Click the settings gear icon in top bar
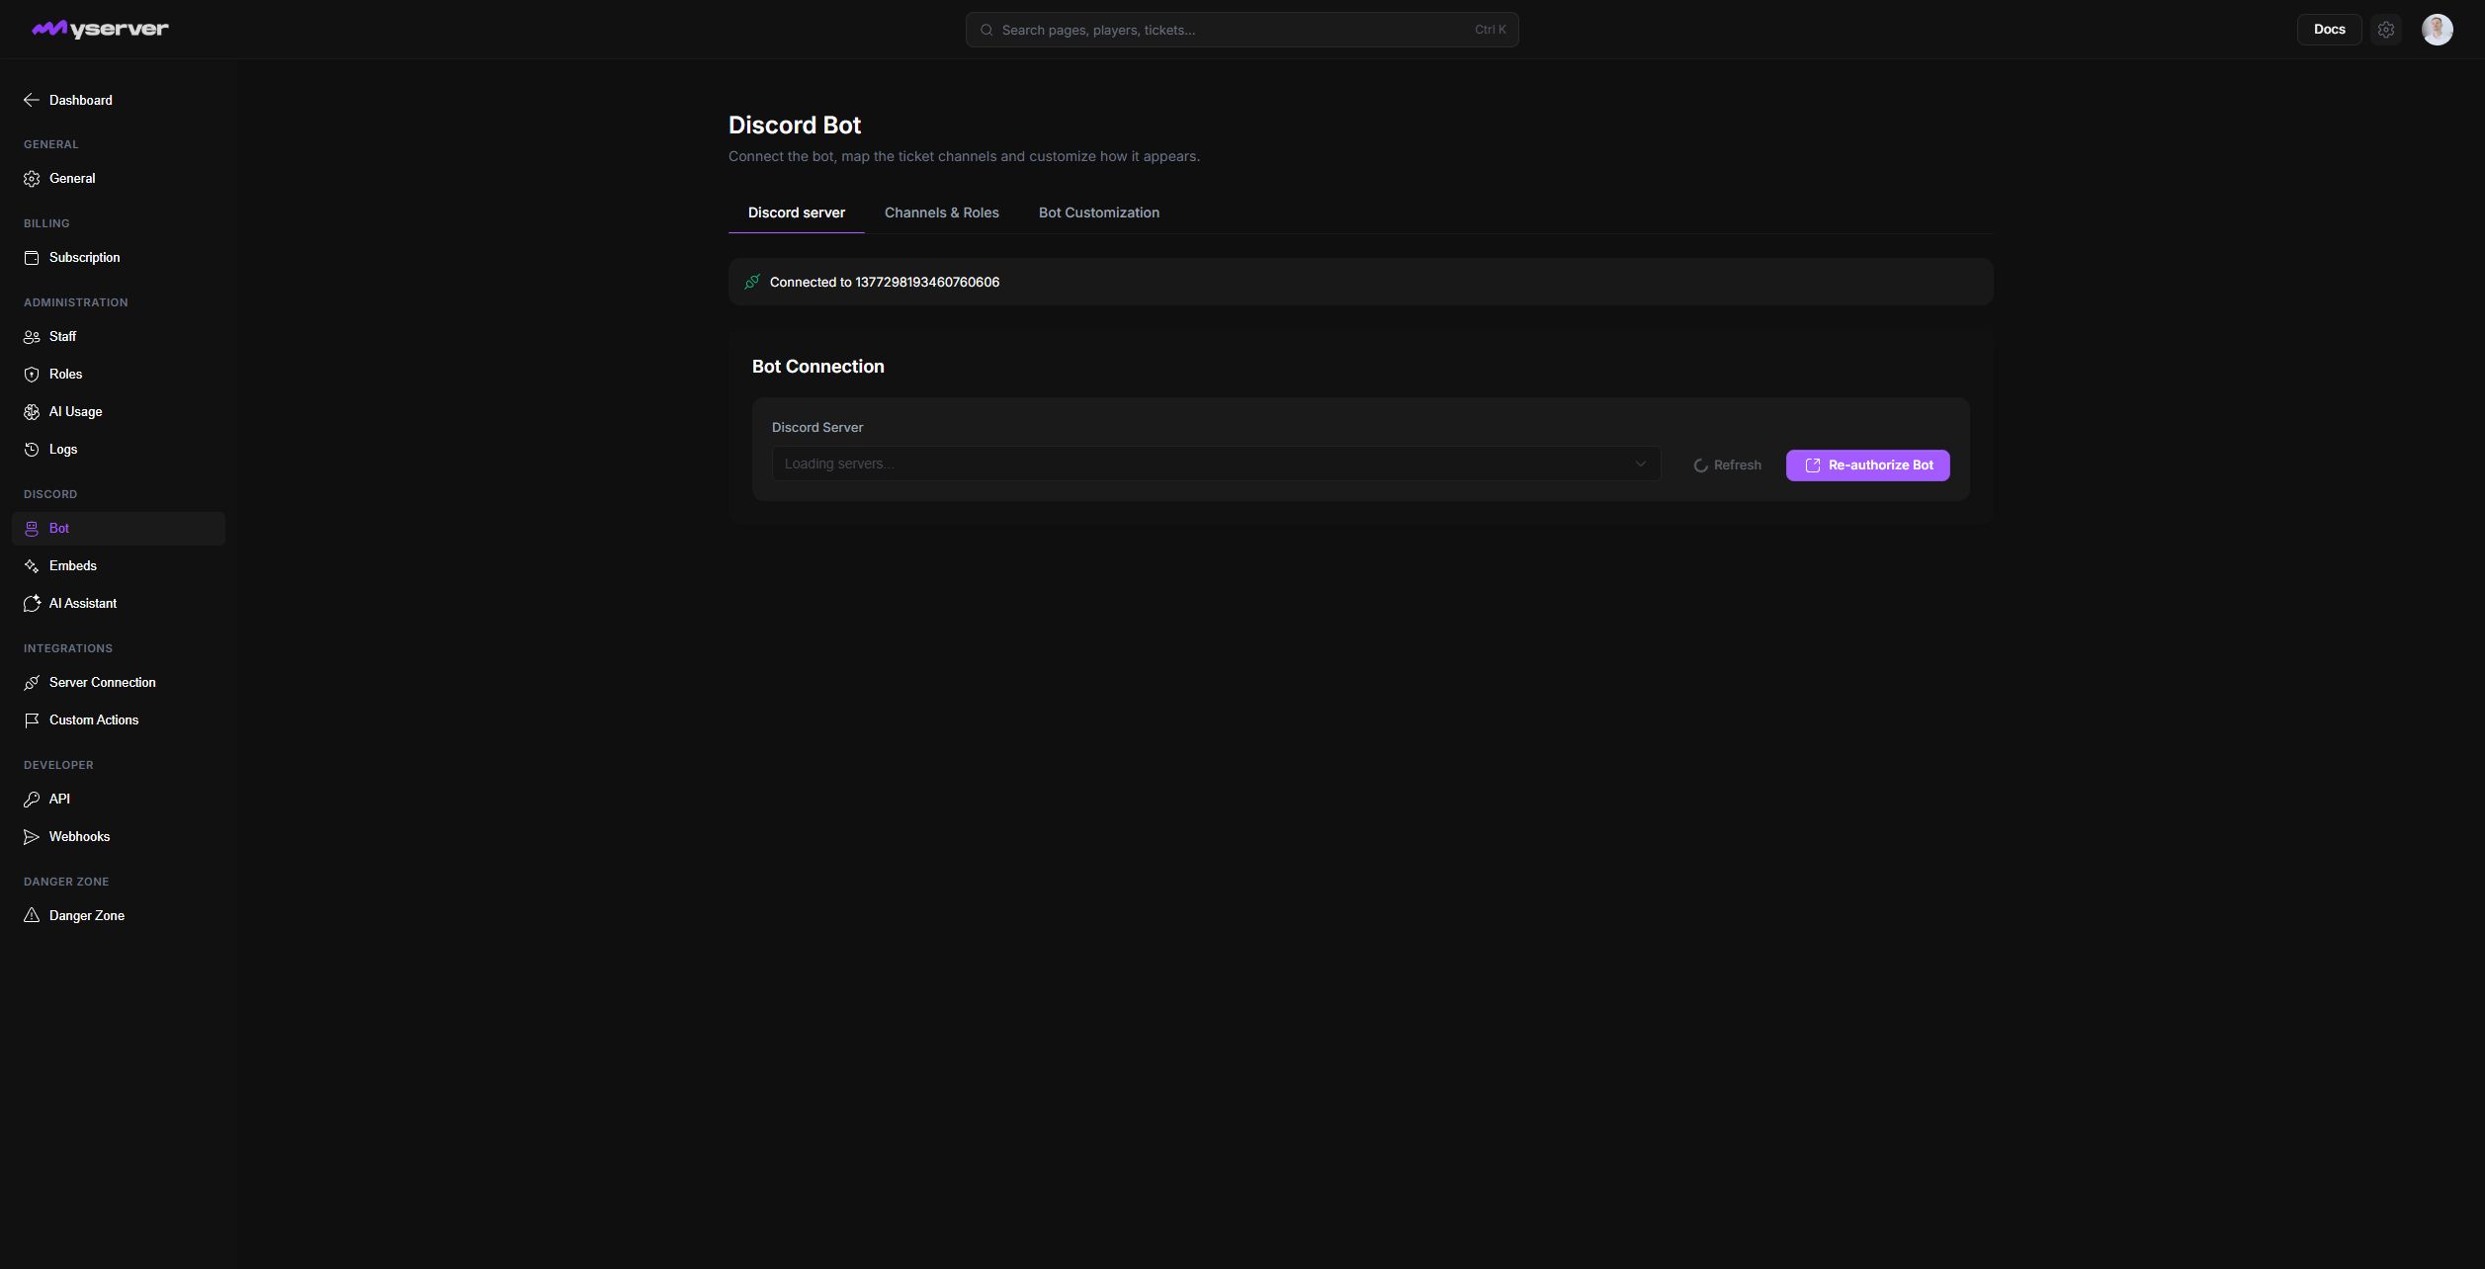The width and height of the screenshot is (2485, 1269). pos(2385,30)
